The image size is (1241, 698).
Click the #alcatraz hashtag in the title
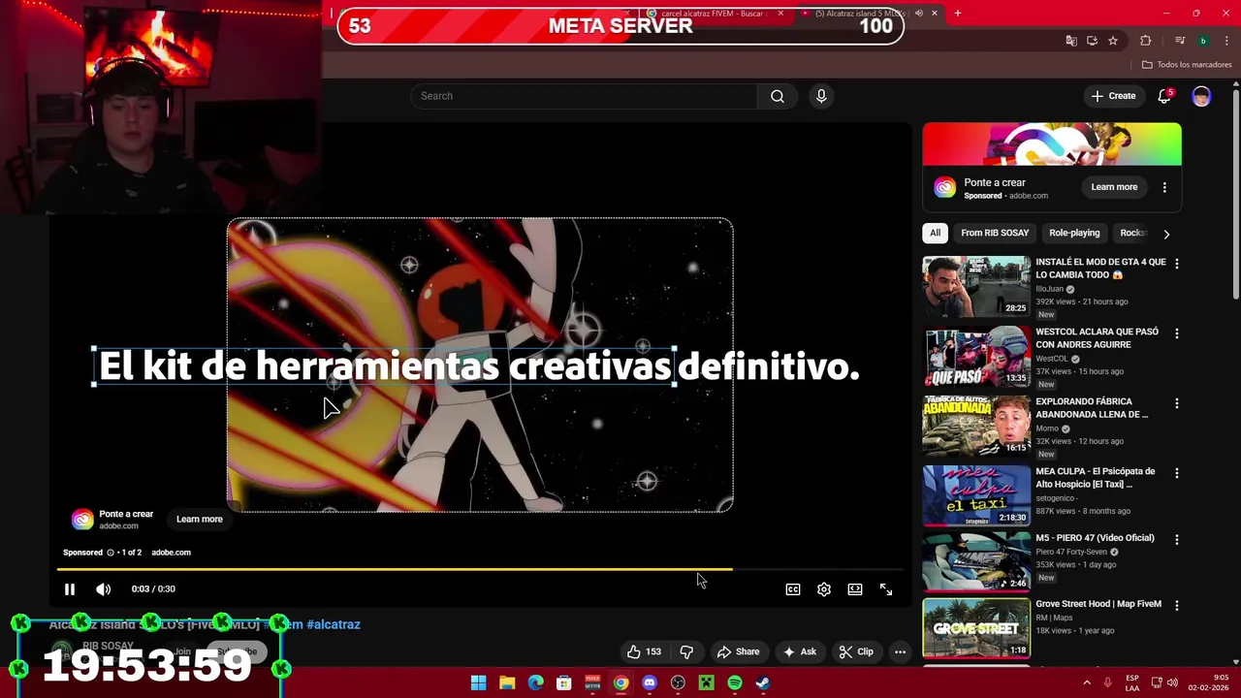click(334, 624)
